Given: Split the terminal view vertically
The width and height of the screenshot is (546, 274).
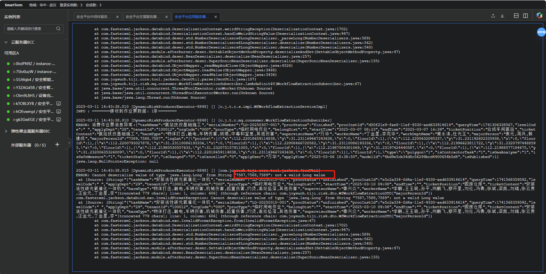Looking at the screenshot, I should 525,16.
